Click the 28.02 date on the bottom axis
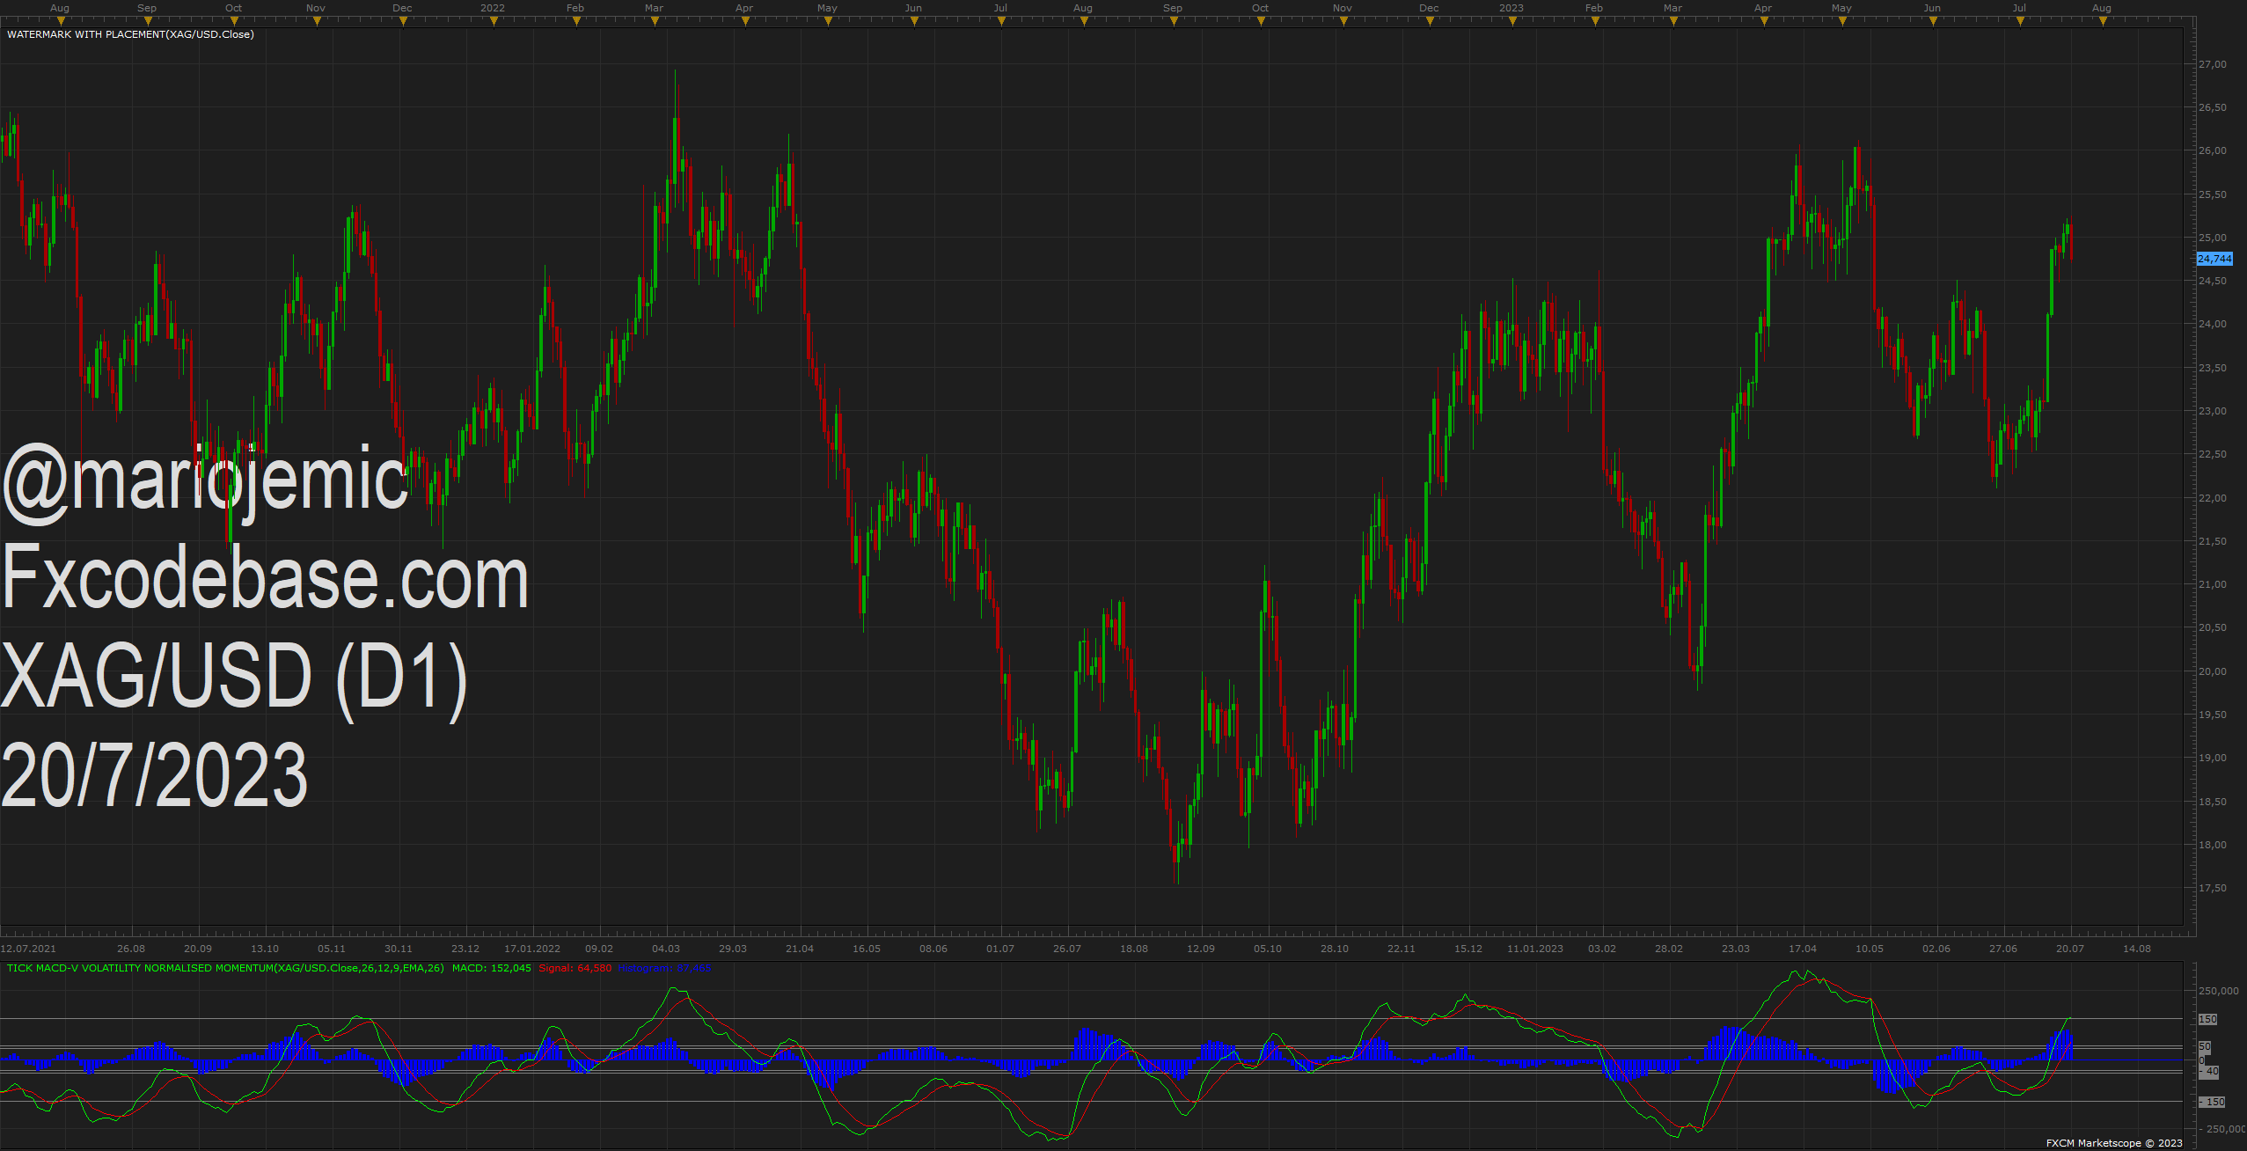 coord(1669,949)
